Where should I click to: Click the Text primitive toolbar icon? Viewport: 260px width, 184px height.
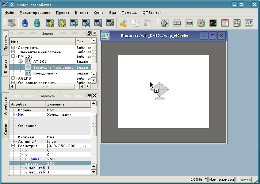pos(188,23)
